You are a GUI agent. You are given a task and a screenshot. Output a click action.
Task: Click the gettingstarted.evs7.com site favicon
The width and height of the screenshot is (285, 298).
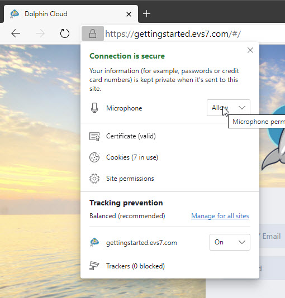coord(94,242)
